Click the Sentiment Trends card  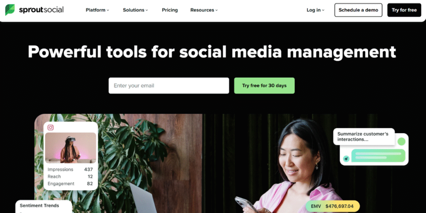[44, 206]
